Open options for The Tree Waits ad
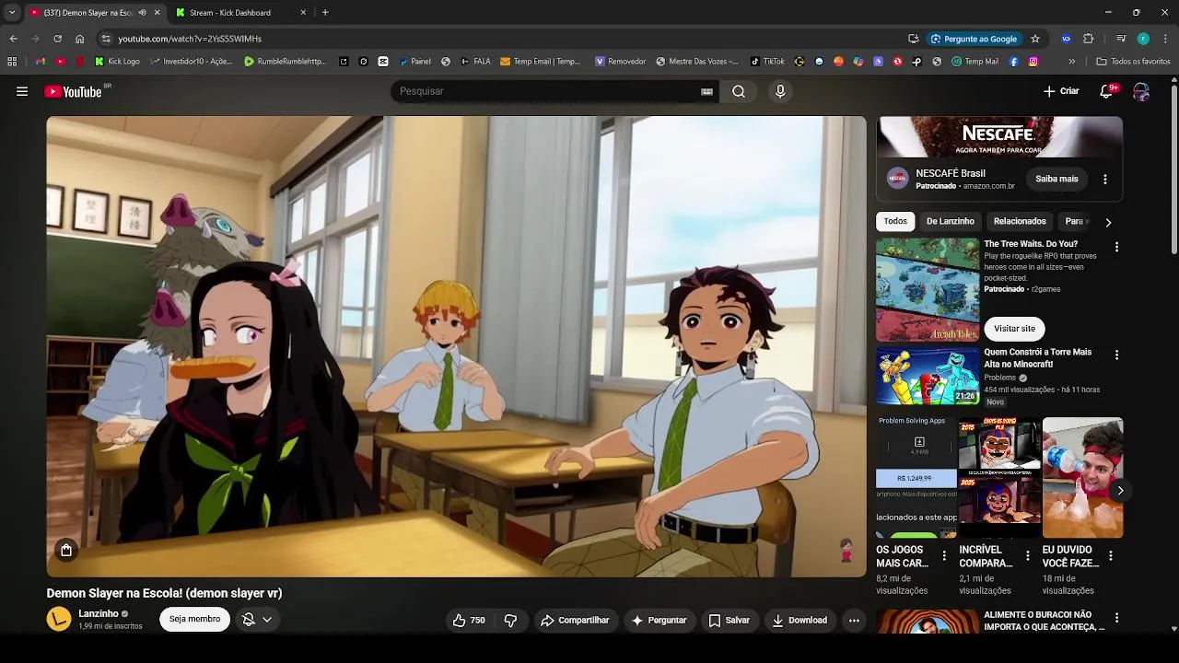The width and height of the screenshot is (1179, 663). point(1116,247)
